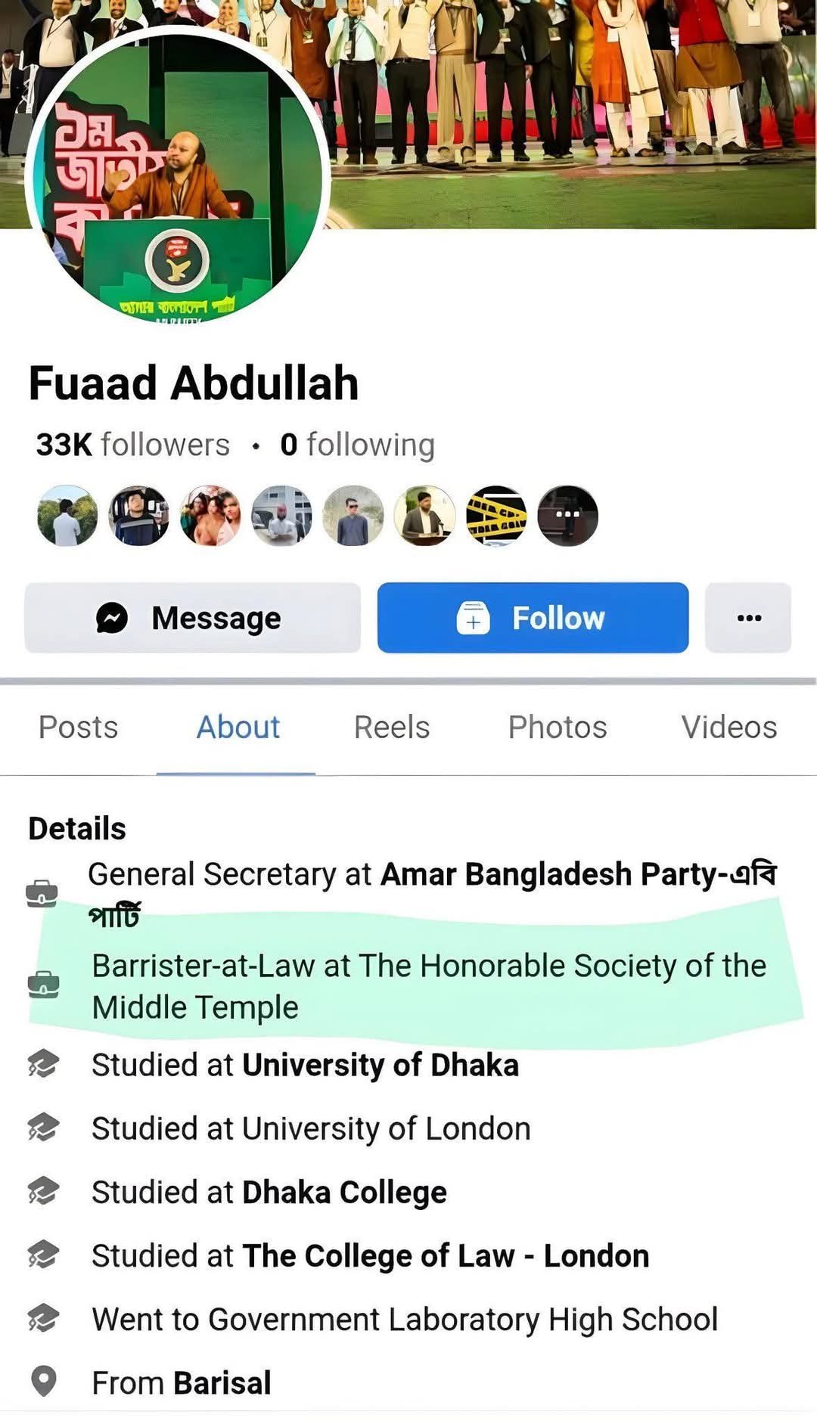This screenshot has width=817, height=1421.
Task: Open the three-dot more options menu
Action: coord(748,618)
